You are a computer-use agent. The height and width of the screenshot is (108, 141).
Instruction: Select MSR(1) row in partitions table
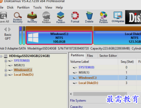105,72
